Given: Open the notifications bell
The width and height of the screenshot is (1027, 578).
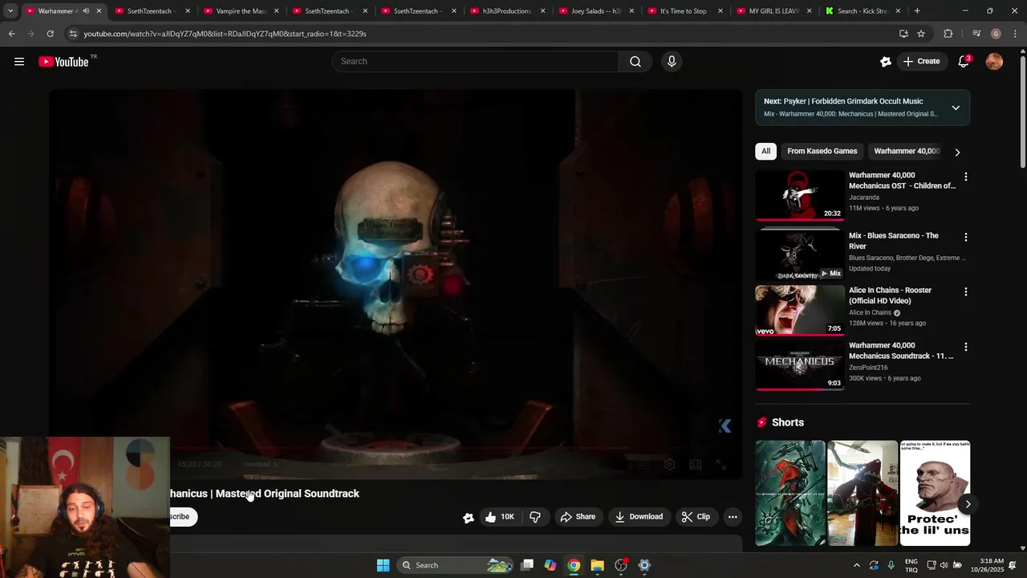Looking at the screenshot, I should pyautogui.click(x=964, y=62).
